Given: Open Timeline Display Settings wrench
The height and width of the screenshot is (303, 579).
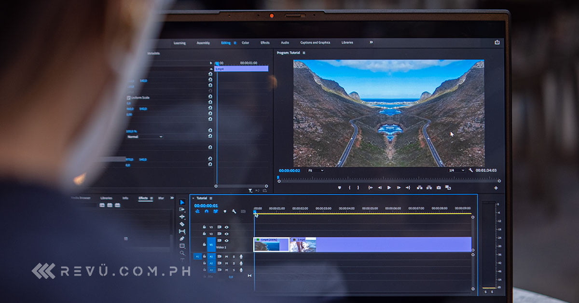Looking at the screenshot, I should click(x=234, y=211).
